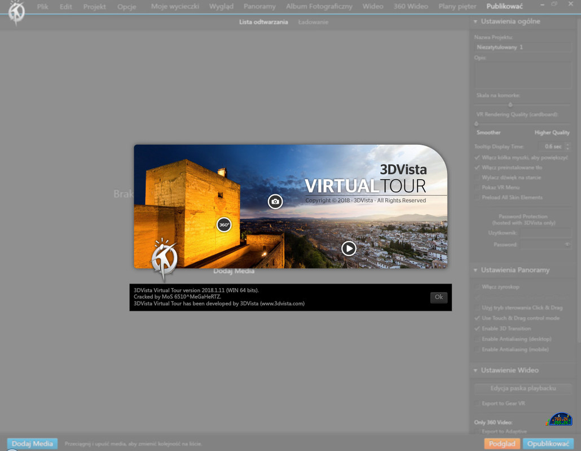Enable Użyj tryb sterowania Click & Drag
Image resolution: width=581 pixels, height=451 pixels.
pyautogui.click(x=477, y=308)
